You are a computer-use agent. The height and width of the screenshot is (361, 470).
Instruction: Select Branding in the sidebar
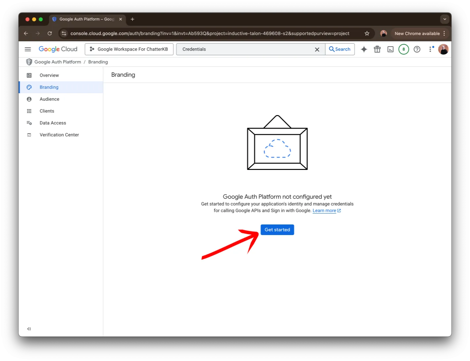pyautogui.click(x=61, y=87)
